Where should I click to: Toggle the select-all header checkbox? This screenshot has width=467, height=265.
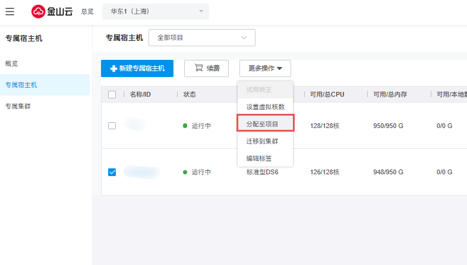pos(112,94)
